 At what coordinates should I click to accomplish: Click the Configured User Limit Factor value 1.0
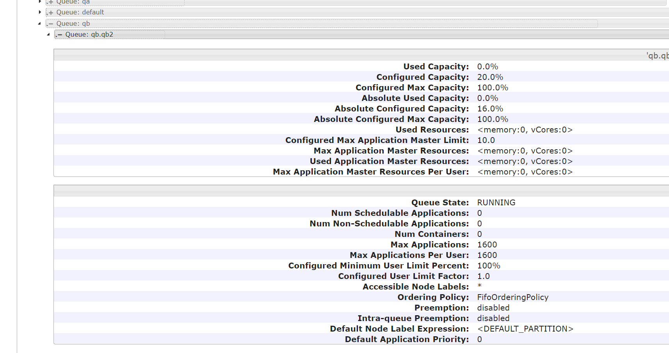483,276
